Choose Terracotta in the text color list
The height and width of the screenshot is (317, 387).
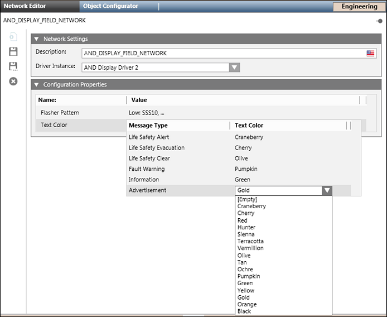(250, 241)
